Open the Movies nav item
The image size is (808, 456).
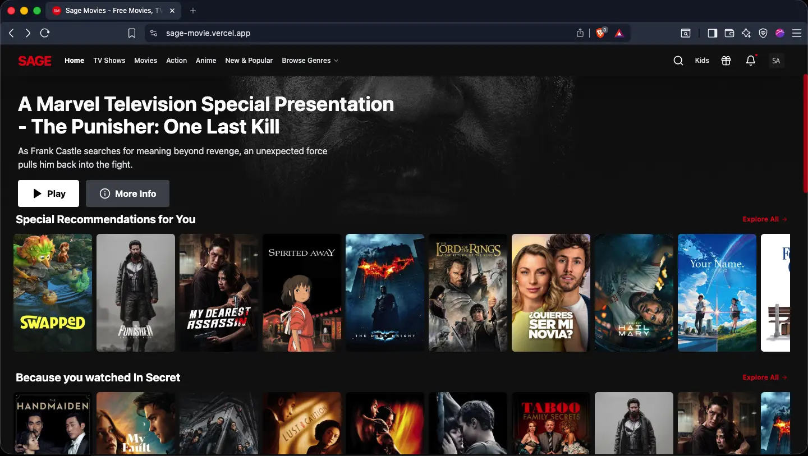click(x=146, y=61)
